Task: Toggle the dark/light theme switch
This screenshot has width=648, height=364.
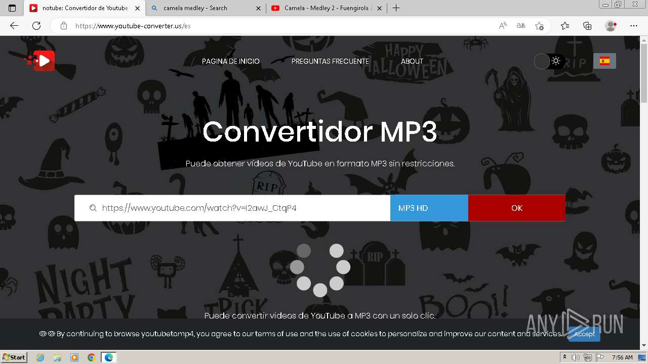Action: click(x=549, y=61)
